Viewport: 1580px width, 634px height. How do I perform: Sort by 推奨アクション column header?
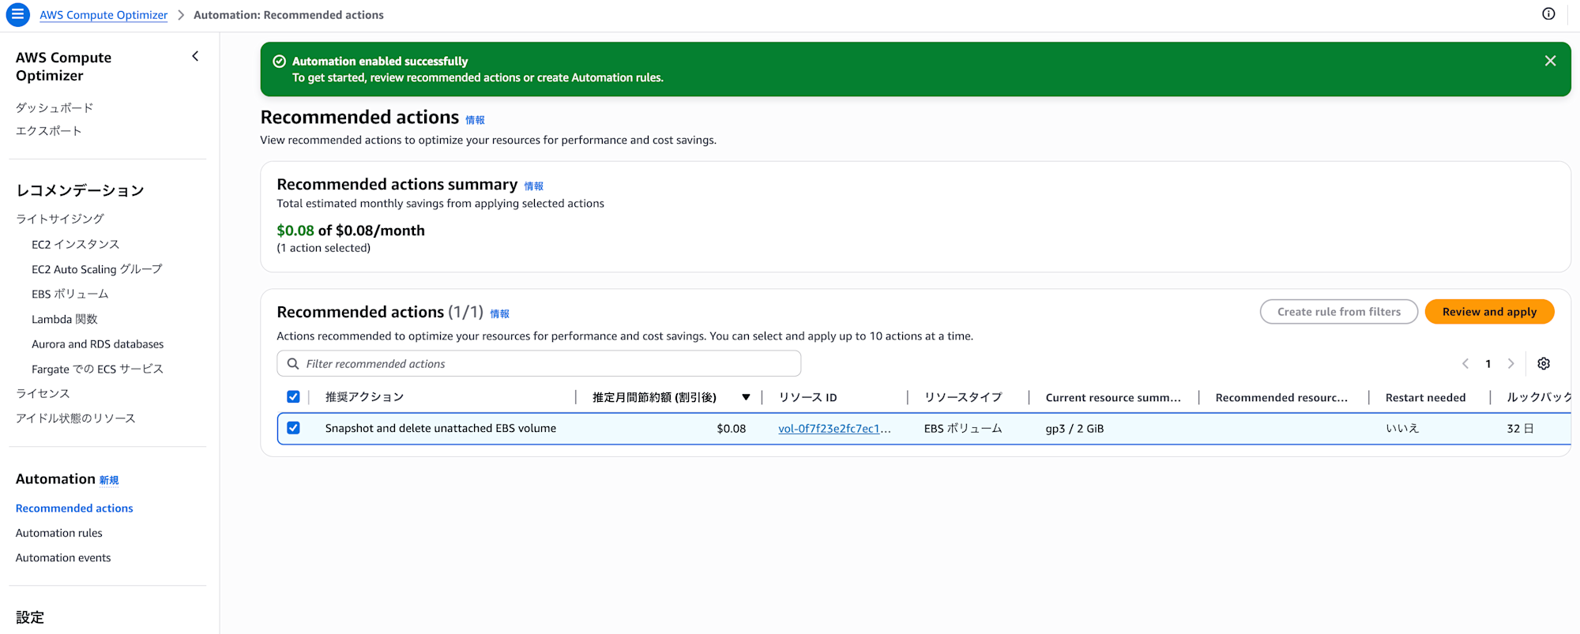pos(364,397)
